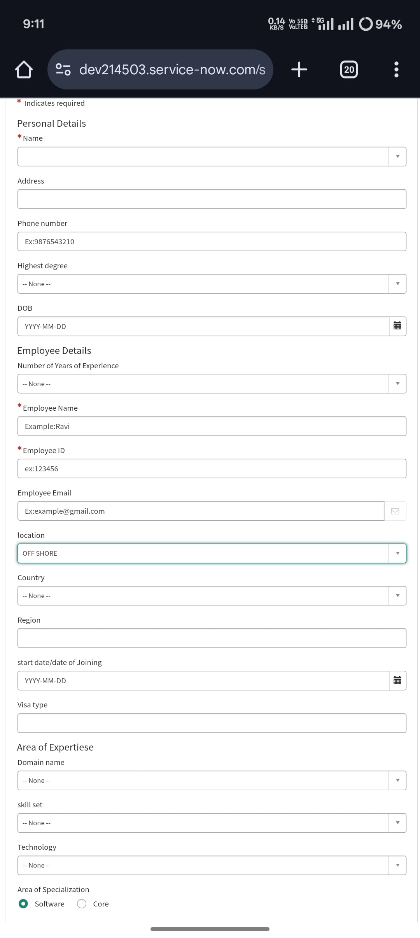Tap the 'Area of Expertiese' heading
The width and height of the screenshot is (420, 938).
(55, 747)
